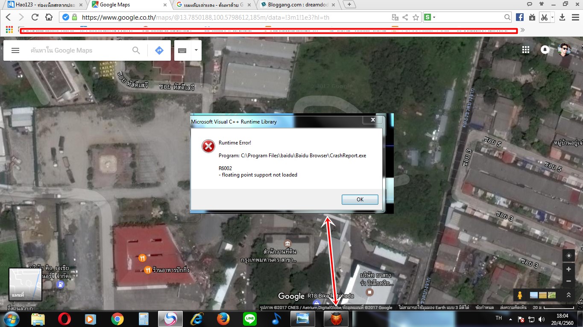Click the browser forward arrow

(21, 17)
